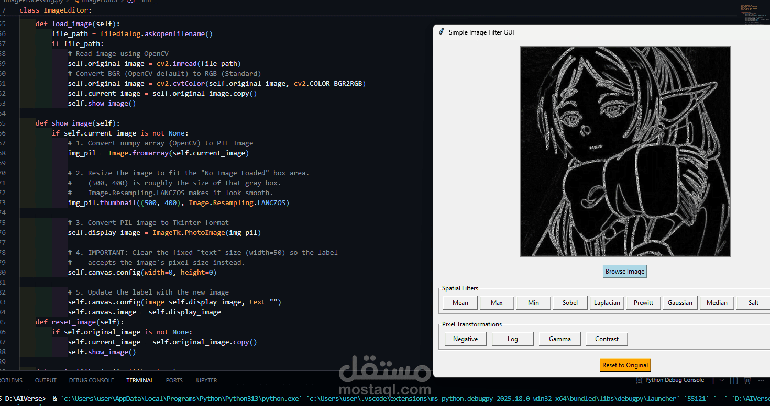The width and height of the screenshot is (770, 406).
Task: Minimize the Simple Image Filter GUI window
Action: tap(757, 32)
